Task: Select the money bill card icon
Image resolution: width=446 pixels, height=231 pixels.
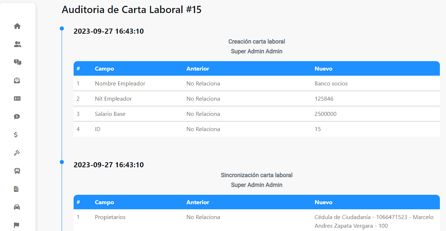Action: [x=17, y=98]
